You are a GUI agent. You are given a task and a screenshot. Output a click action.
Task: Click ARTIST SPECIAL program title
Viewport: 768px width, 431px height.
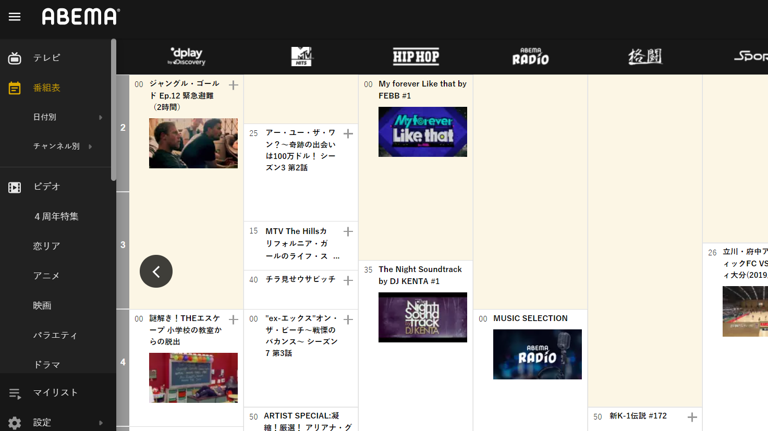308,422
